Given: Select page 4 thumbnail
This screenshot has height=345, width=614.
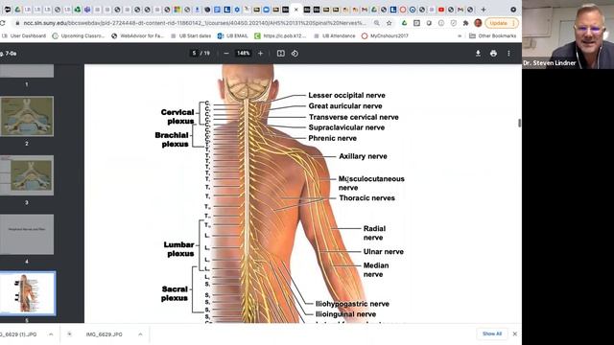Looking at the screenshot, I should click(x=27, y=234).
